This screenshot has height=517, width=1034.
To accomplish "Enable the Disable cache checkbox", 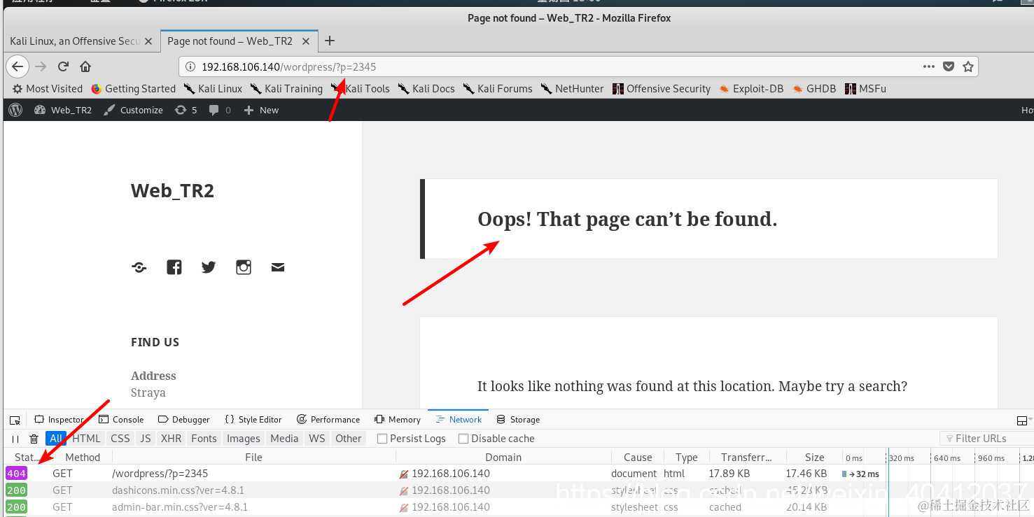I will coord(463,439).
